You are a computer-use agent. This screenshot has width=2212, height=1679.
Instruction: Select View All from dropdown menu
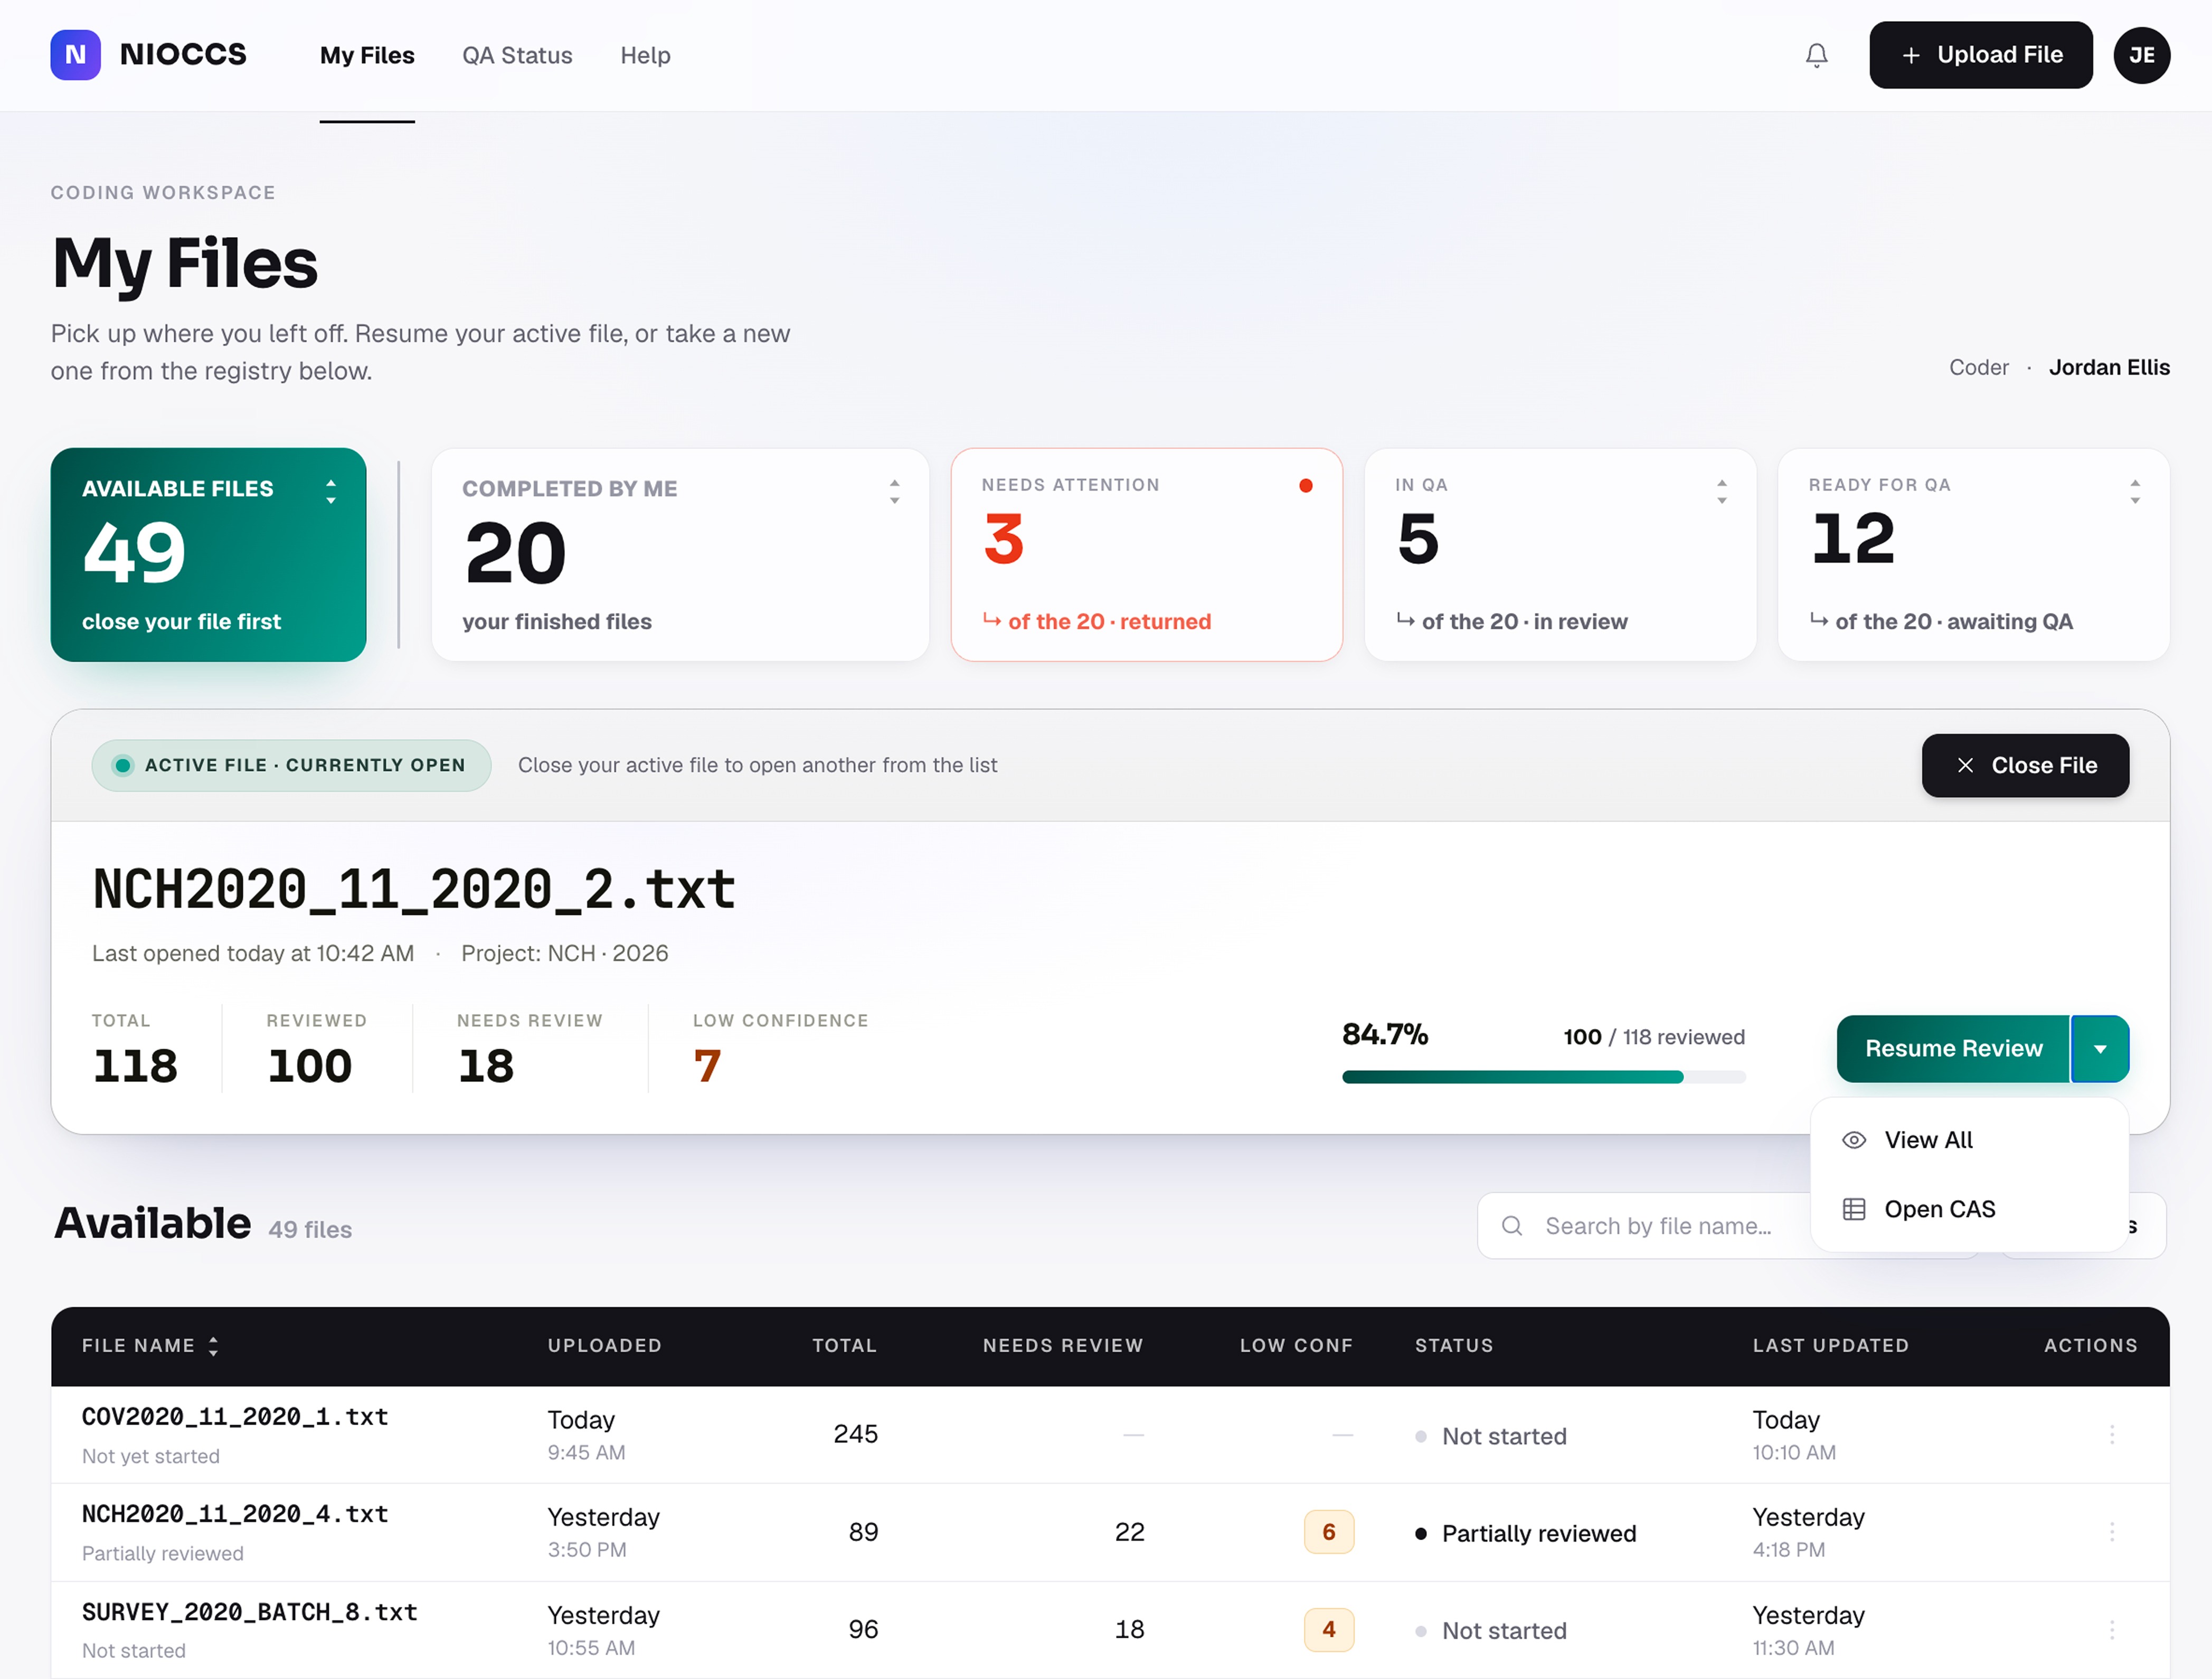click(x=1968, y=1140)
